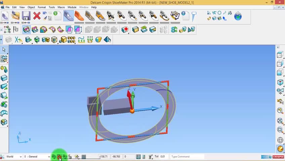Click the Y coordinate field showing -98.763
Image resolution: width=285 pixels, height=161 pixels.
point(117,157)
